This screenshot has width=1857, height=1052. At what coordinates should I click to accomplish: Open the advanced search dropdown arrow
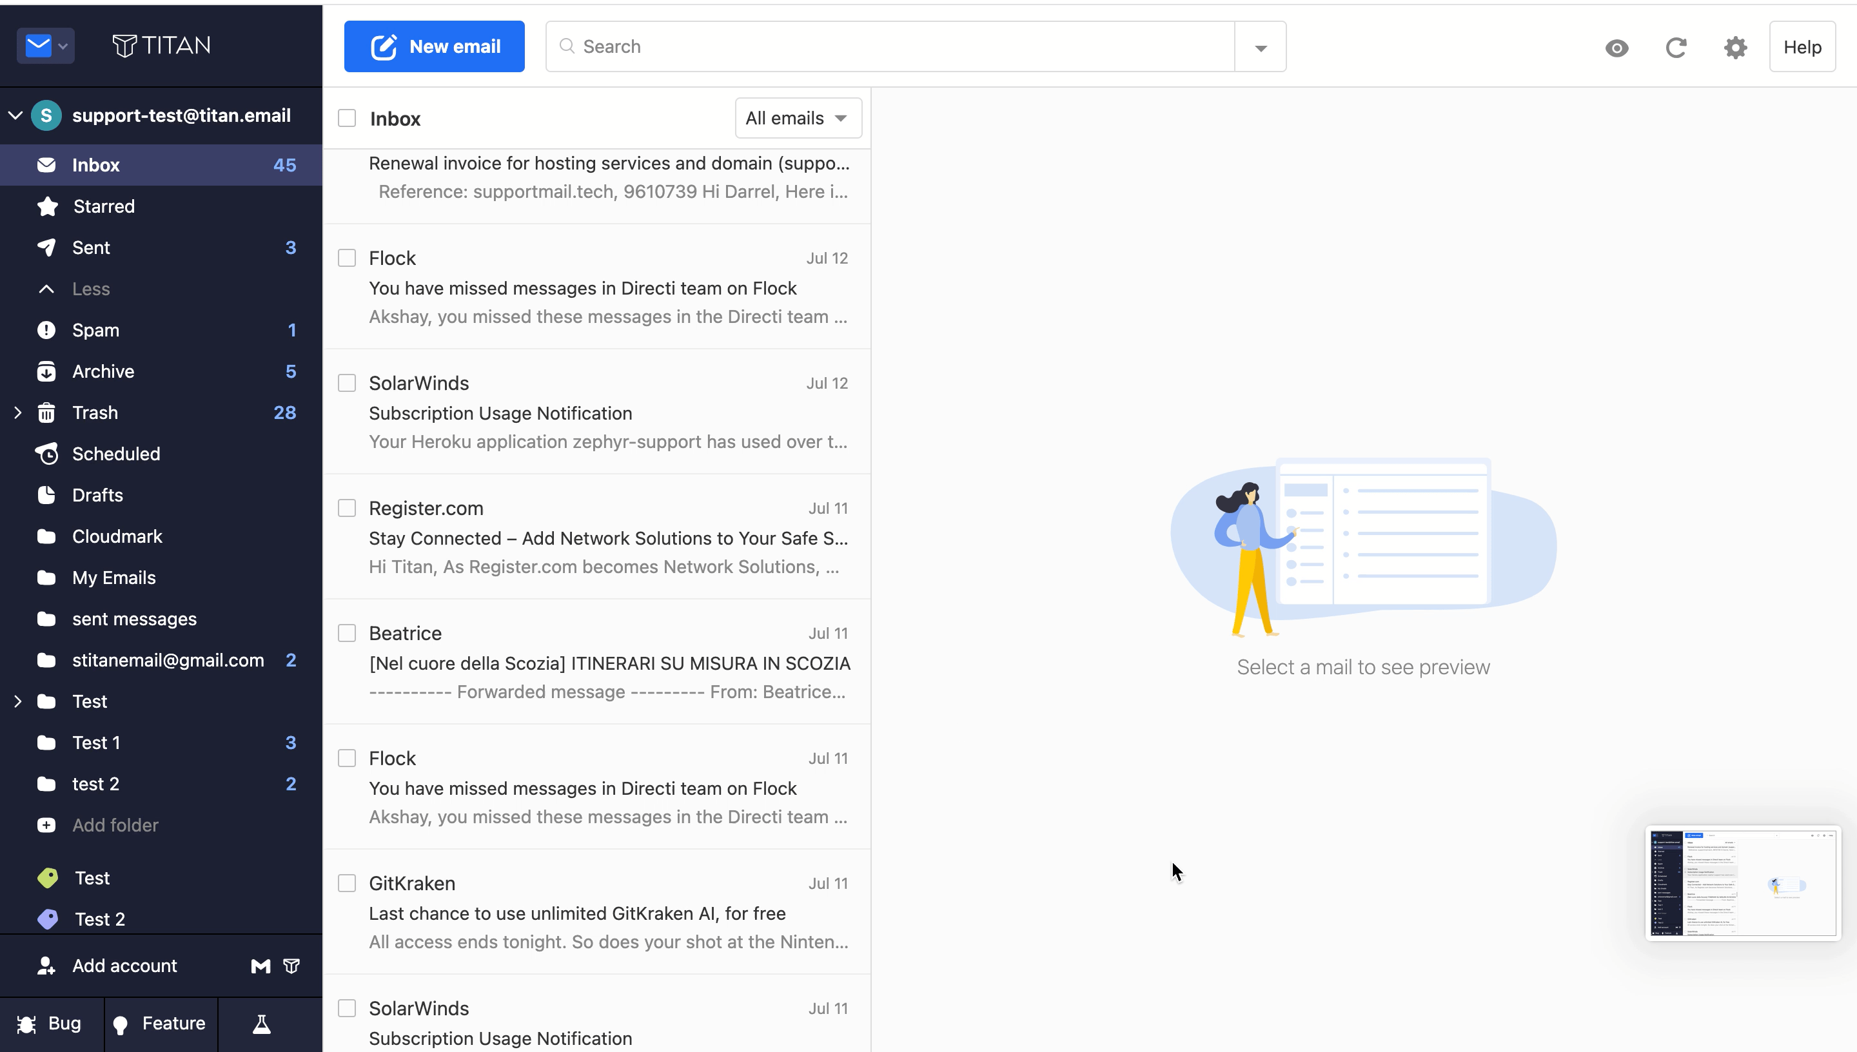click(1260, 47)
